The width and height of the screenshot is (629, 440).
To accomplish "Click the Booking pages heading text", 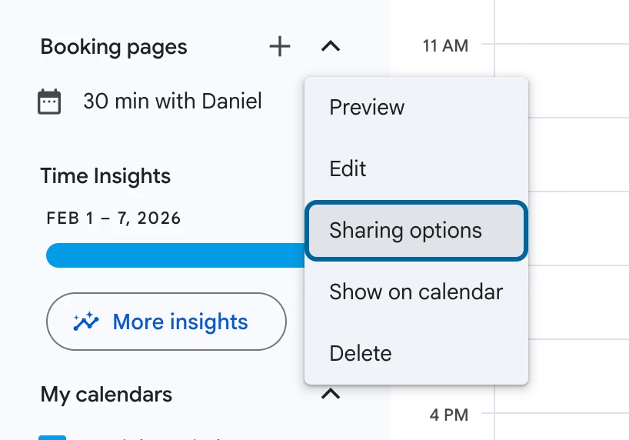I will [114, 48].
